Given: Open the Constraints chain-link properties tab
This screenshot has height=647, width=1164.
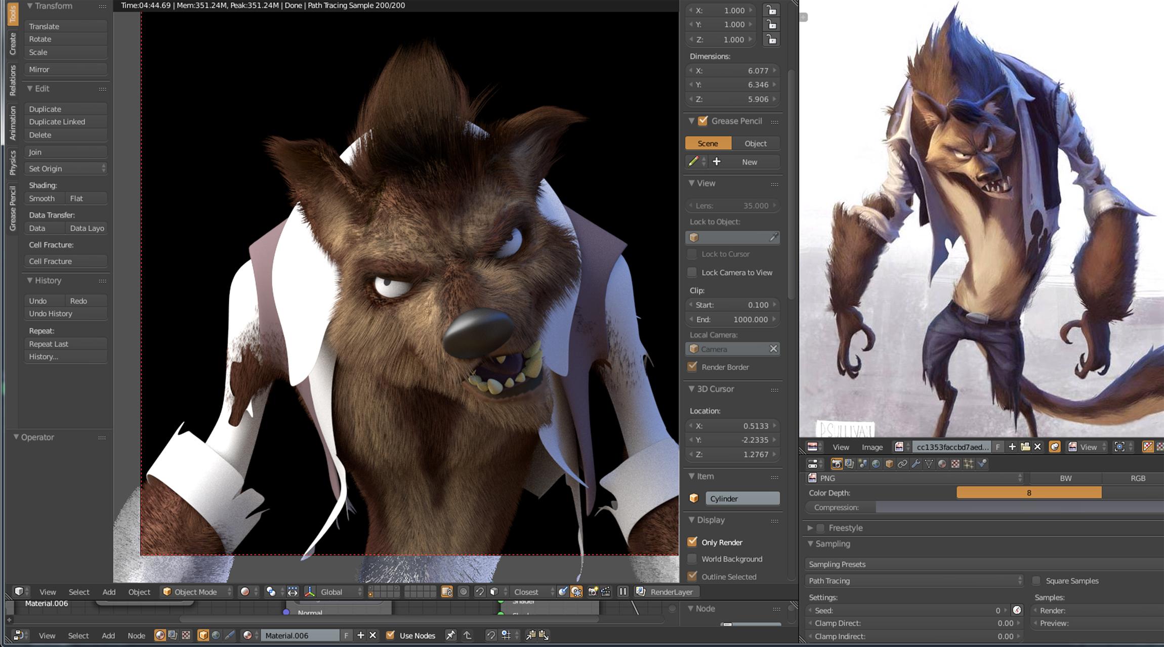Looking at the screenshot, I should click(x=902, y=463).
